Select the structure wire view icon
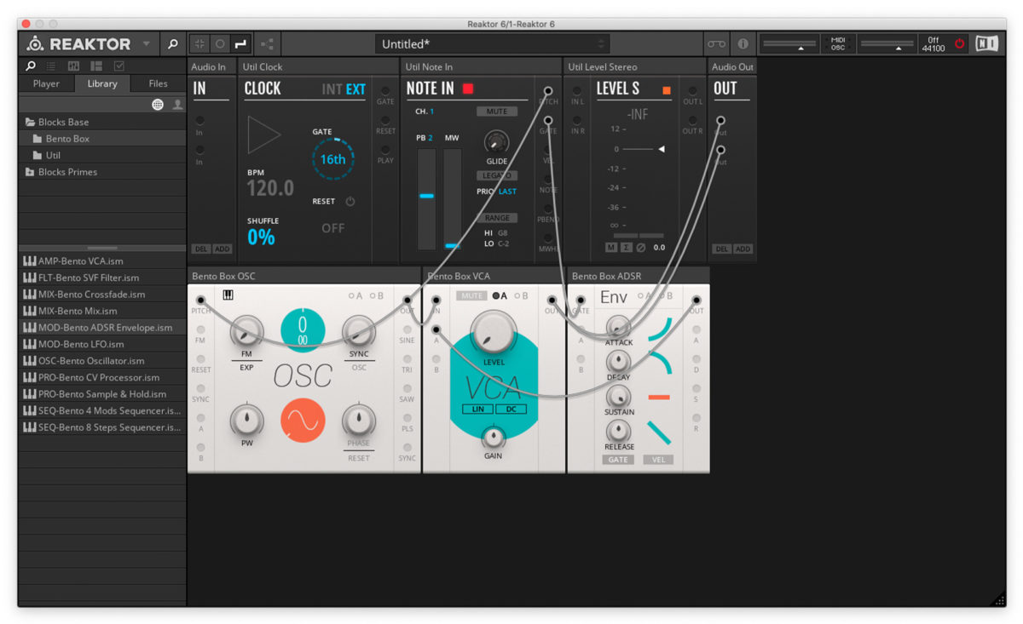This screenshot has width=1023, height=624. click(x=240, y=43)
